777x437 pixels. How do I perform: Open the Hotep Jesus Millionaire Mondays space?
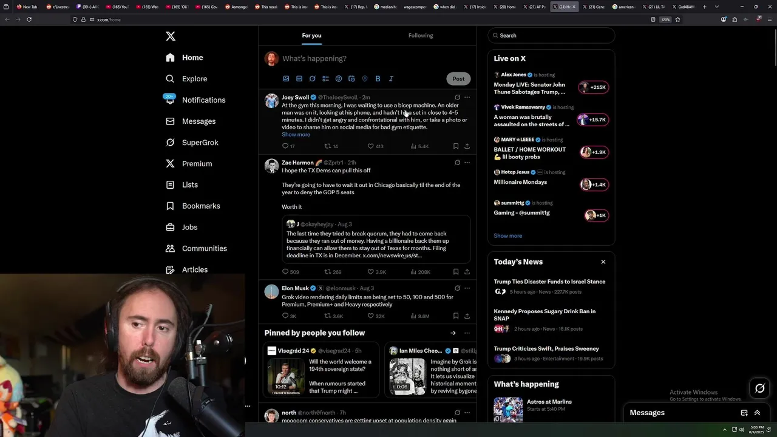pos(551,180)
